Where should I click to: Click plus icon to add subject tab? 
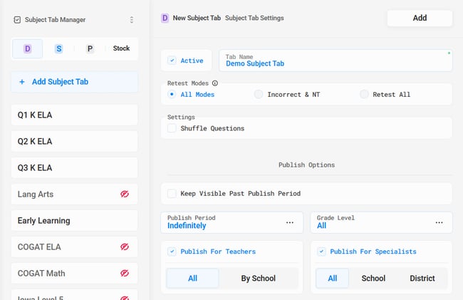tap(21, 82)
